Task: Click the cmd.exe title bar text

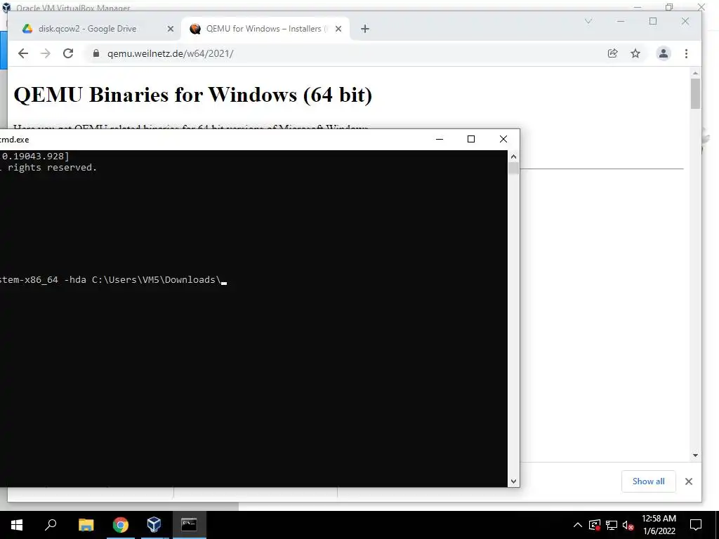Action: tap(14, 140)
